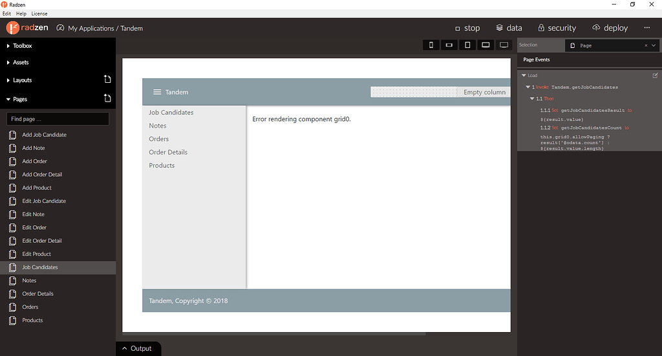Switch to tablet portrait preview
This screenshot has height=356, width=662.
(467, 45)
